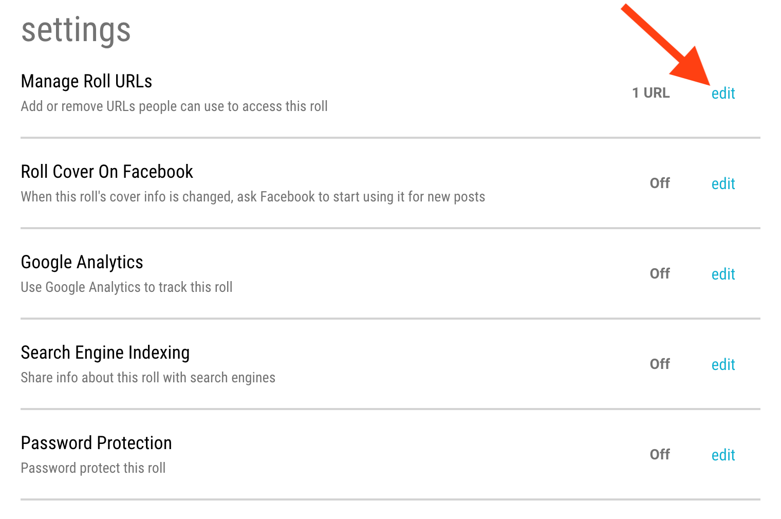
Task: Click the Off status for Search Engine Indexing
Action: 660,364
